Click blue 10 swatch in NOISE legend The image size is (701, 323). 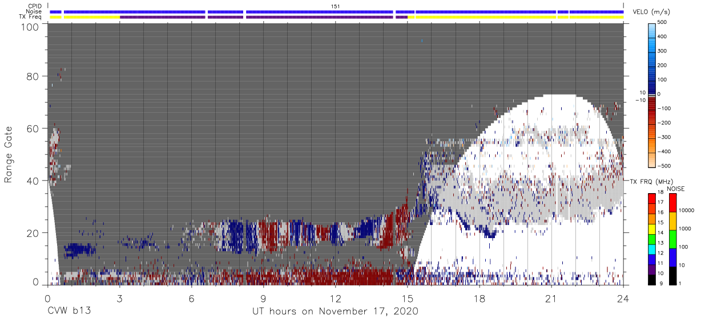tap(672, 257)
